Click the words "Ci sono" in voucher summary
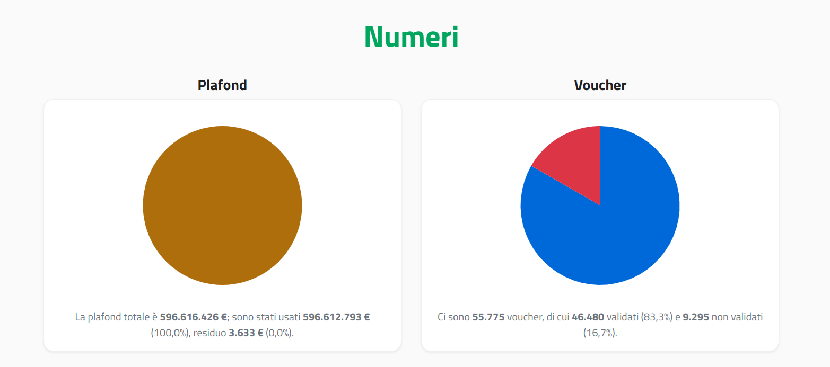 453,317
